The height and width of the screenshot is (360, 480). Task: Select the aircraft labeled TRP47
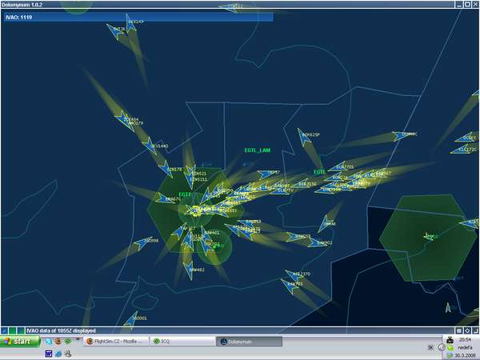(x=265, y=174)
